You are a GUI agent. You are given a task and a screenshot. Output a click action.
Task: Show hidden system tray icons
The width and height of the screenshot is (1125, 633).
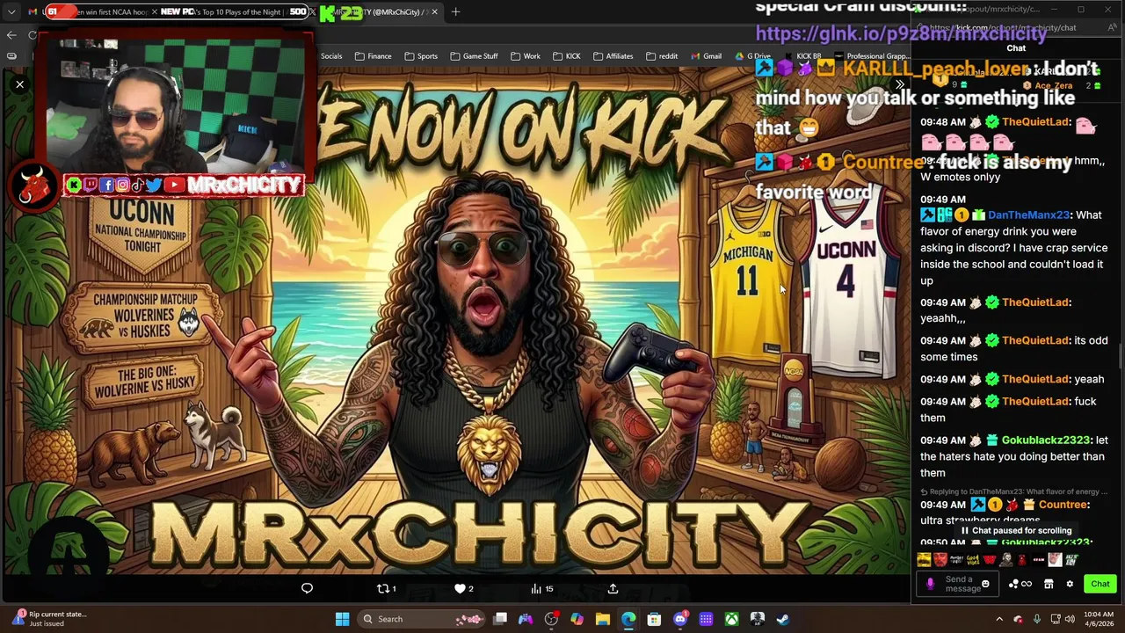click(x=998, y=619)
